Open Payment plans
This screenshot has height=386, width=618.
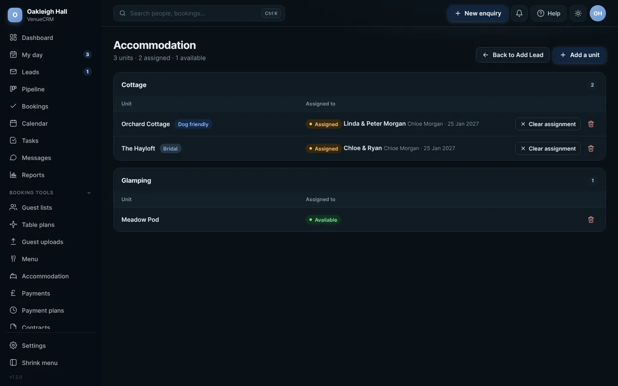(51, 311)
